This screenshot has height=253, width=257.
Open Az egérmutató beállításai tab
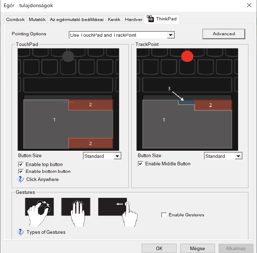(x=77, y=20)
